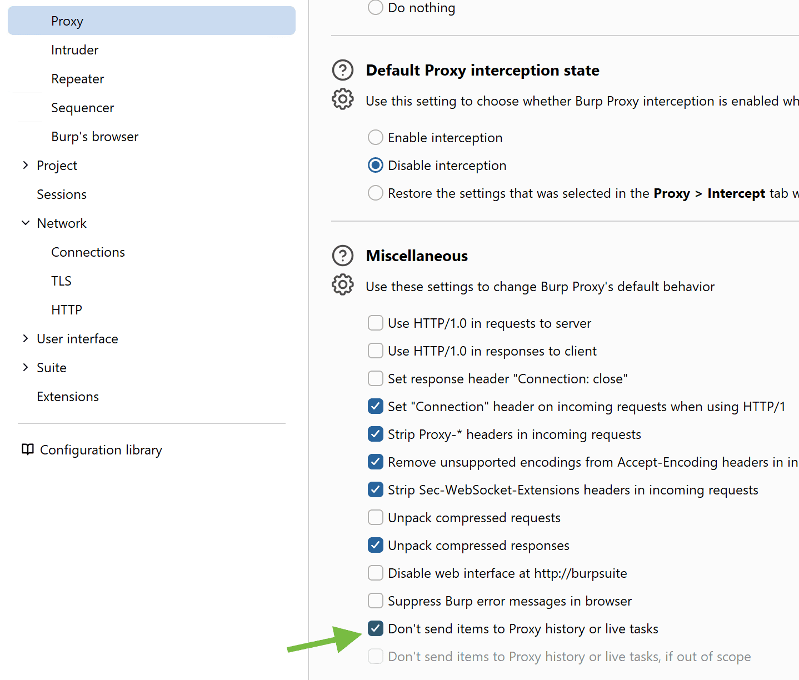Screen dimensions: 799x680
Task: Go to the TLS network settings
Action: [61, 281]
